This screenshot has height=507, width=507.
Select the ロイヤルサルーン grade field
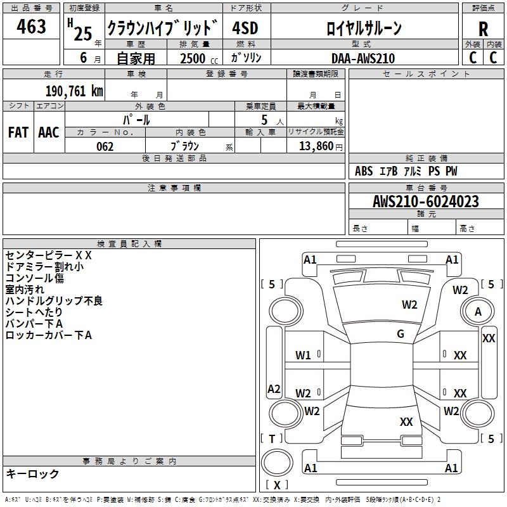click(363, 28)
